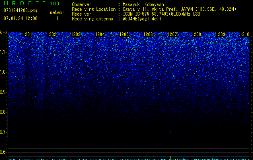
Task: Click the 1203 time marker
Action: point(76,34)
